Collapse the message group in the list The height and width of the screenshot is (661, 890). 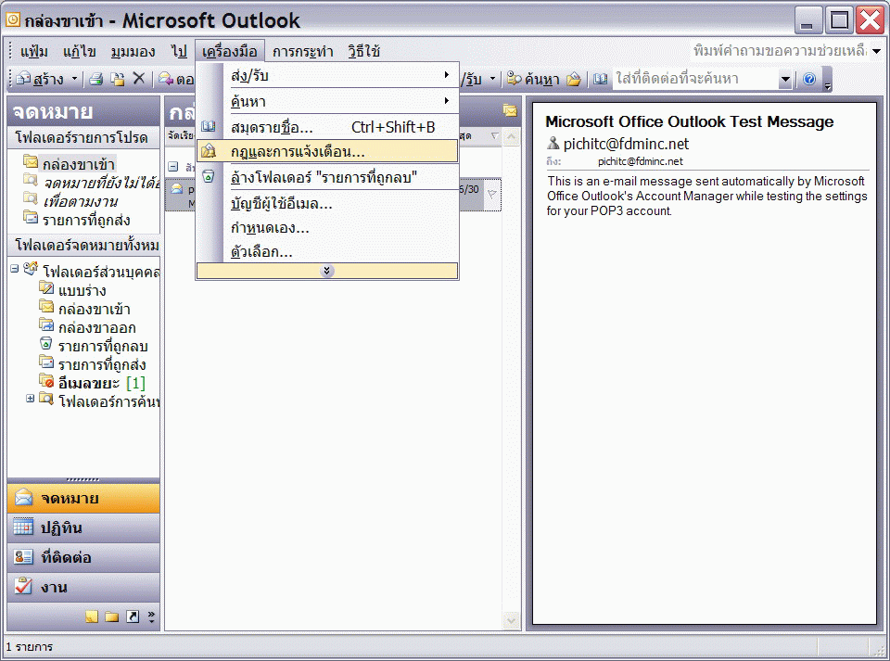pyautogui.click(x=173, y=167)
